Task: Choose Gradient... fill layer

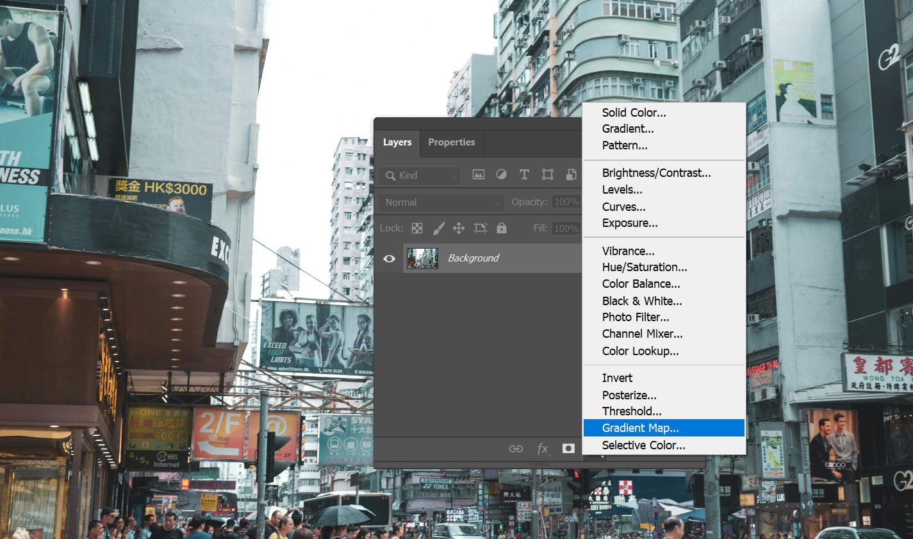Action: pos(628,129)
